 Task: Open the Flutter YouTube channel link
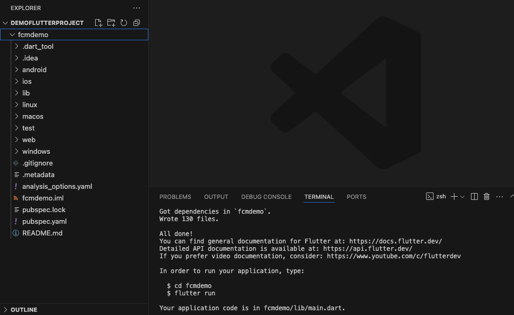point(393,256)
